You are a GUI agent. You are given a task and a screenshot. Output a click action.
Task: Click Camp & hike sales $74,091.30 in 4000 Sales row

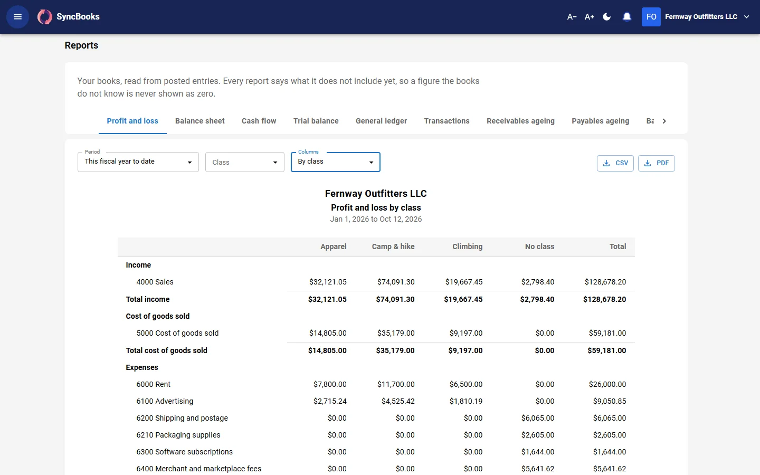(x=396, y=282)
